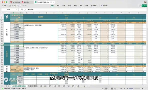Select cell 餐饮饮食 in row 28
The image size is (148, 90).
(17, 45)
